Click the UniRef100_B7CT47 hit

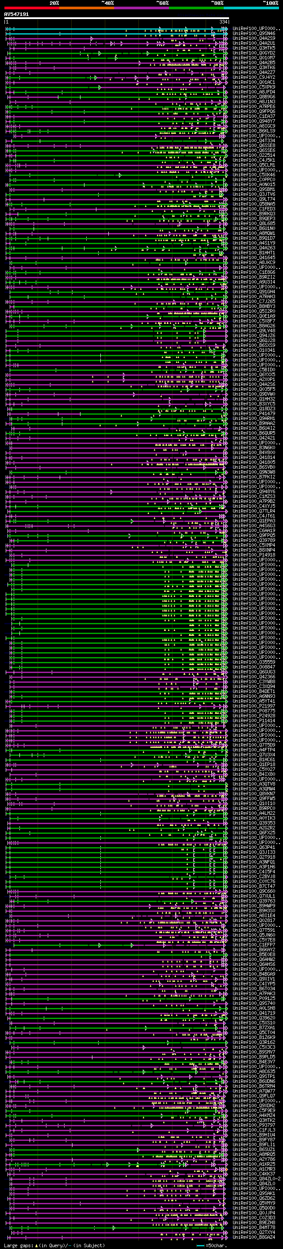coord(254,886)
